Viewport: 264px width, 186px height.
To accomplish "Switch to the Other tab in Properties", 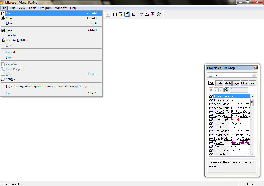I will click(x=244, y=83).
